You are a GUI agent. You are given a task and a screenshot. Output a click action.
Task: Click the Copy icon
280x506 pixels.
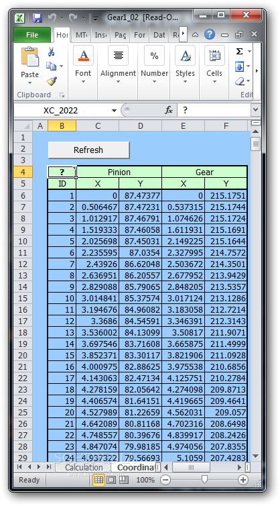pyautogui.click(x=51, y=66)
